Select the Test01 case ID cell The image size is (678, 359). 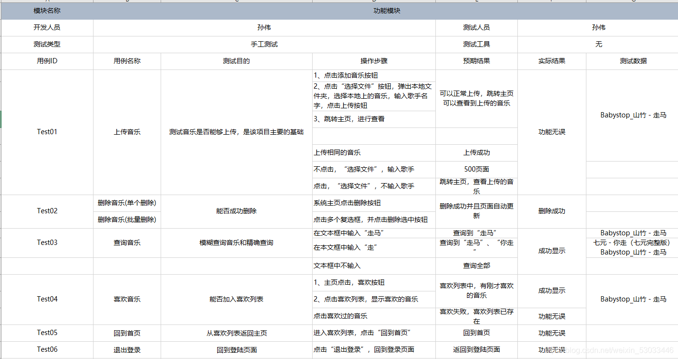point(47,132)
